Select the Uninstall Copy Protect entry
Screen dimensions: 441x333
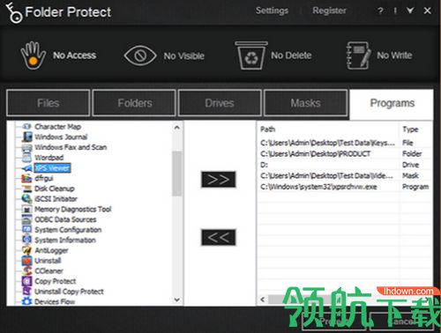click(69, 292)
